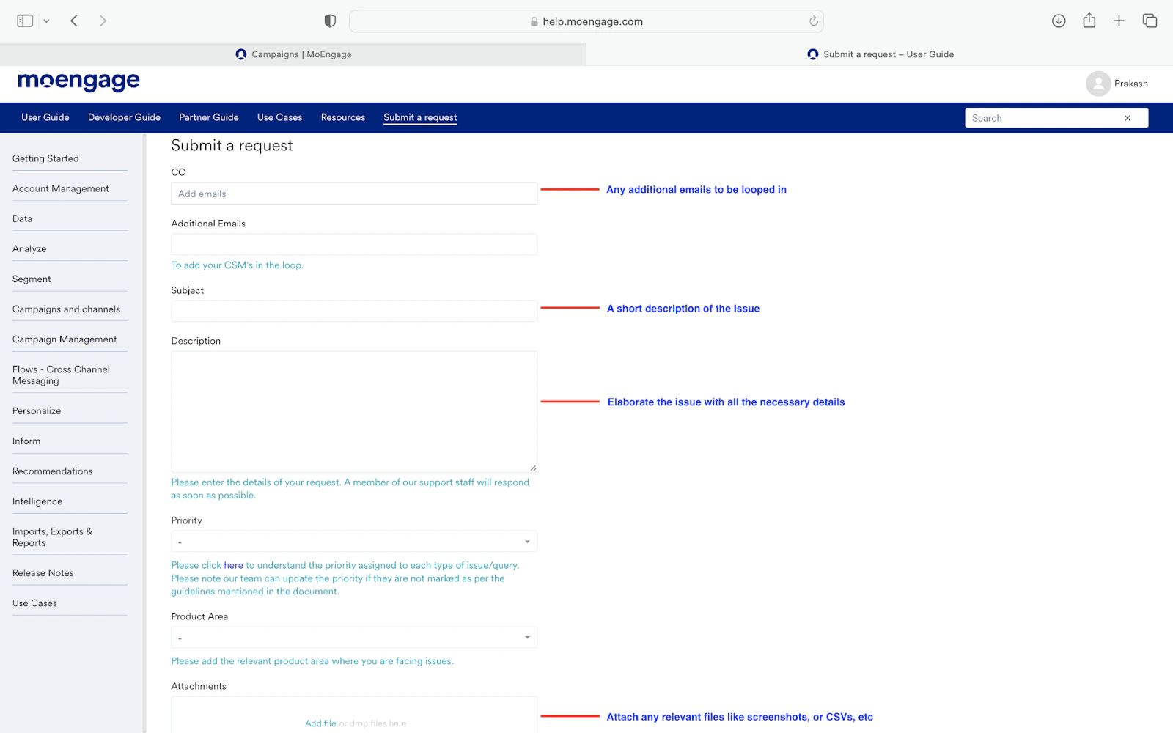Open Account Management in the sidebar

click(x=61, y=188)
